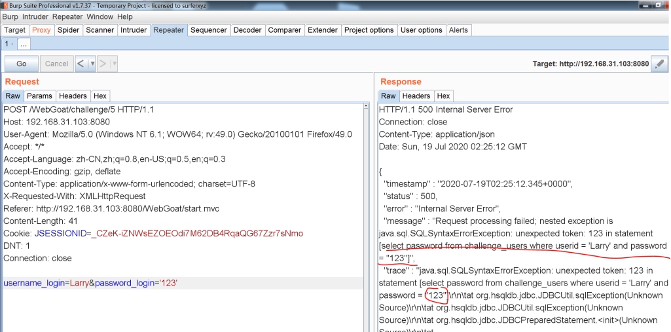Go back to previous request in history
Screen dimensions: 671x332
(81, 64)
